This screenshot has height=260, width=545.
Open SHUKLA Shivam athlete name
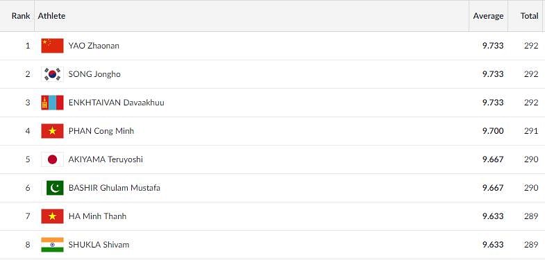coord(99,245)
